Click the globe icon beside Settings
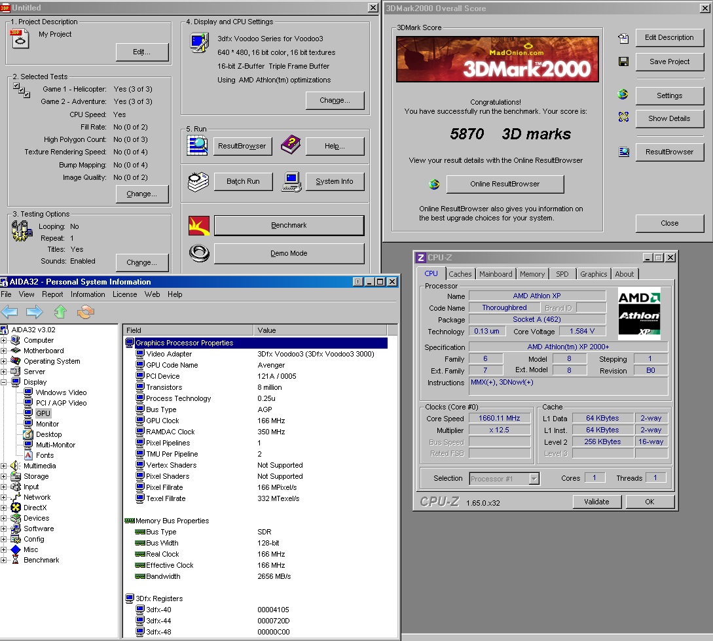 pos(623,94)
